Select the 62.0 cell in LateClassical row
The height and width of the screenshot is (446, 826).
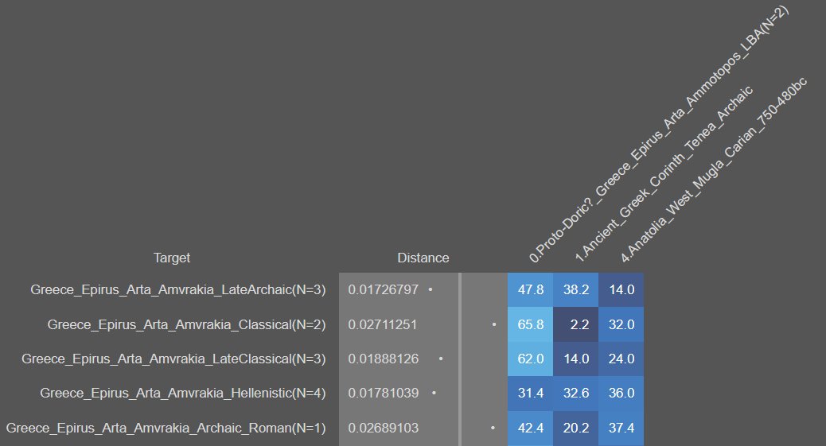pos(531,359)
